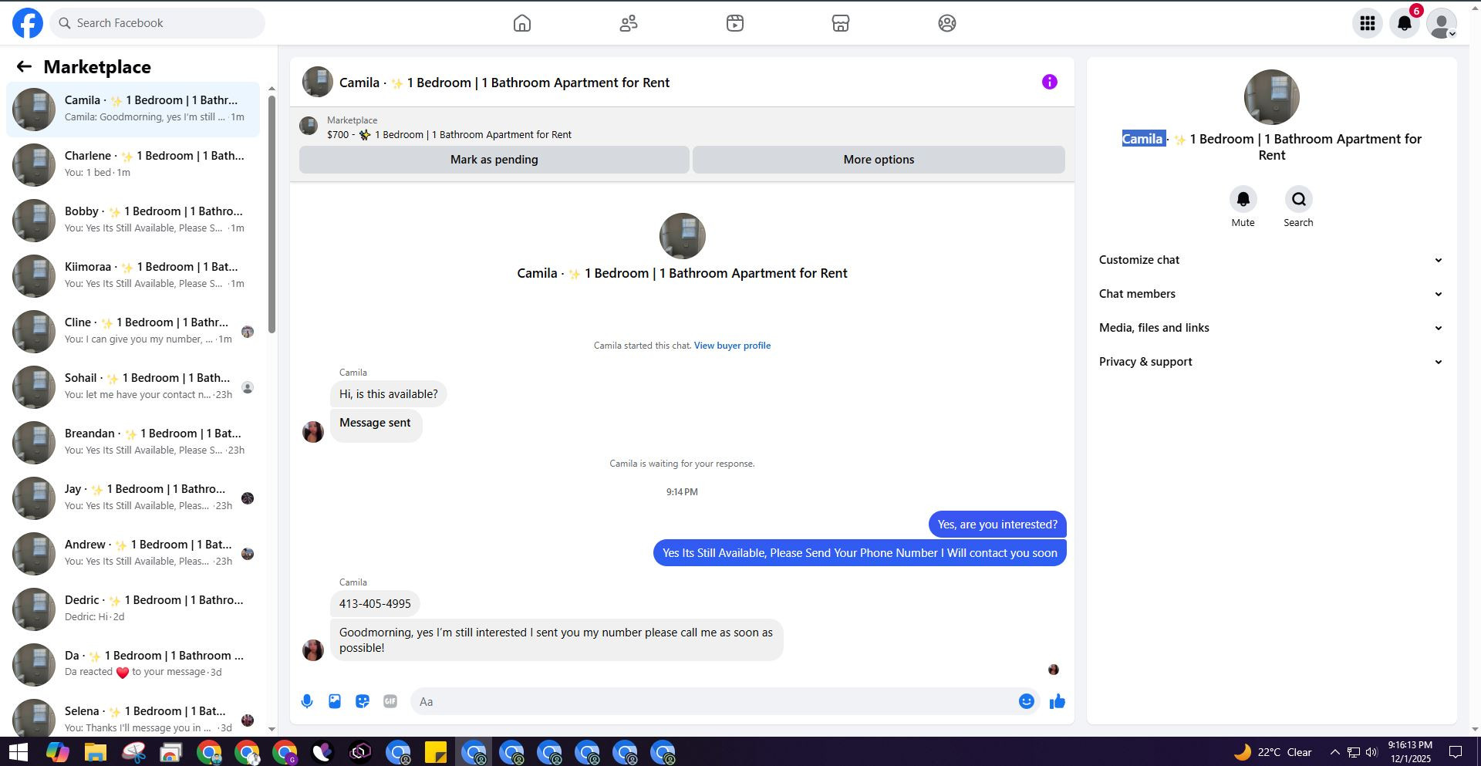The width and height of the screenshot is (1481, 766).
Task: Click the phone number 413-405-4995 message
Action: point(375,604)
